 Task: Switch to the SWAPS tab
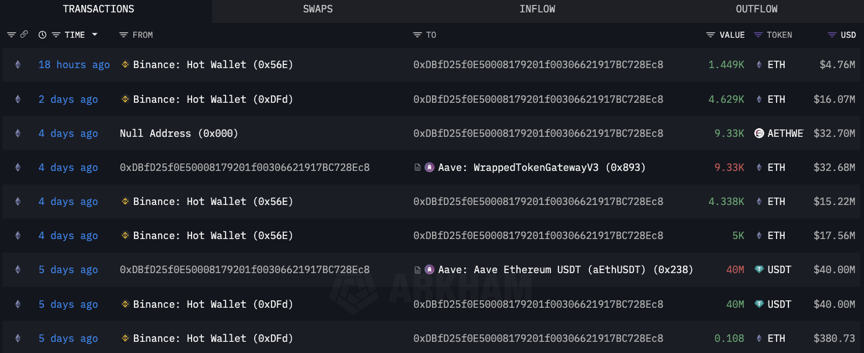[317, 9]
